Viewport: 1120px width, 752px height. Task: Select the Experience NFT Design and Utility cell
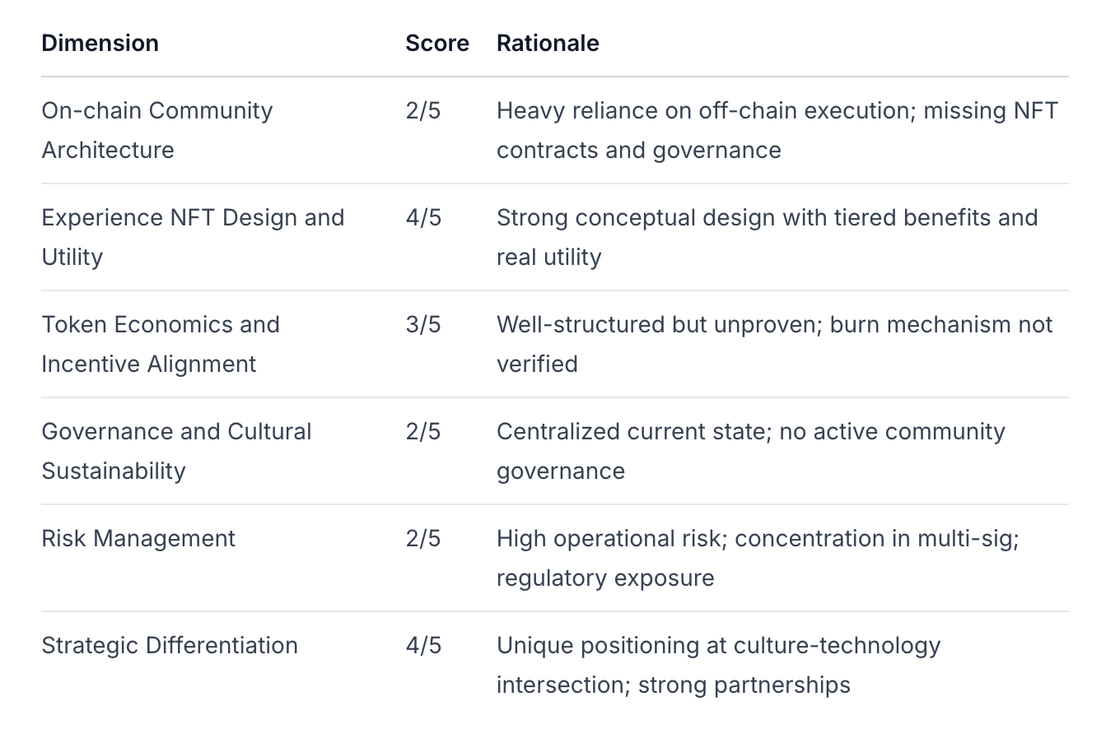193,237
